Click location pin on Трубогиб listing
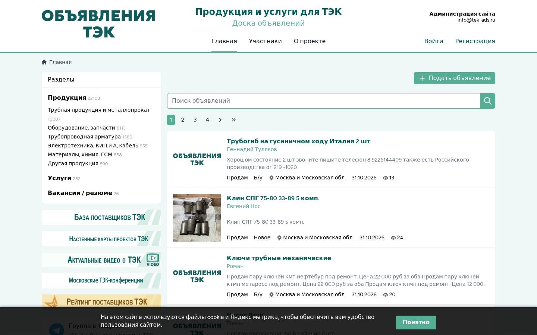The image size is (537, 335). coord(271,178)
